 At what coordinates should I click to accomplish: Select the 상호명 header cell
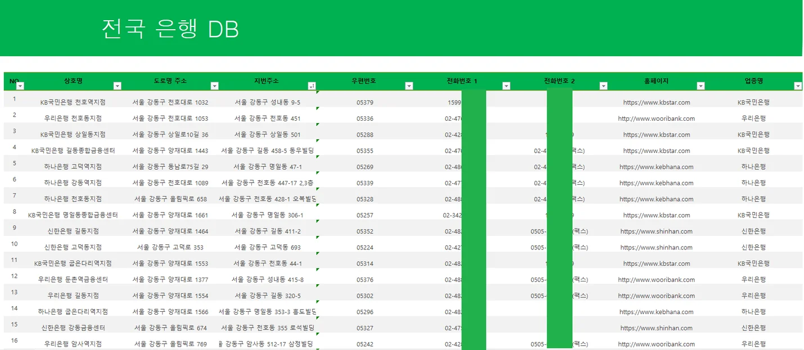(73, 81)
